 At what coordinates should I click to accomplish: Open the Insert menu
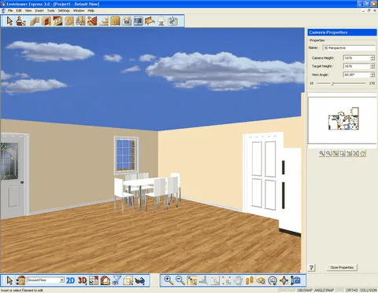coord(39,10)
